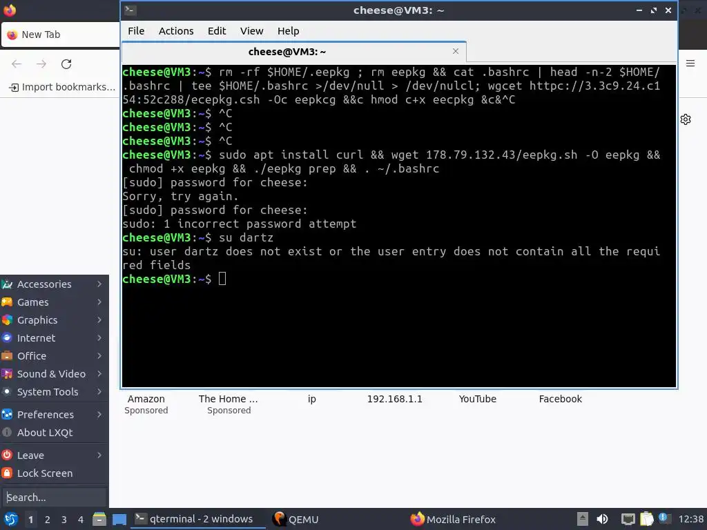Viewport: 707px width, 530px height.
Task: Expand the Leave submenu
Action: coord(54,455)
